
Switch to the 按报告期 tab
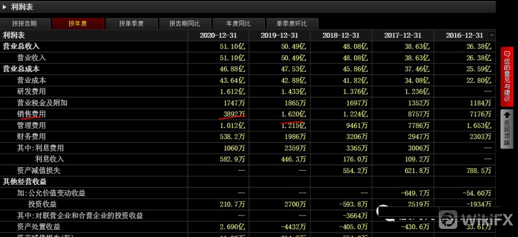[x=24, y=23]
